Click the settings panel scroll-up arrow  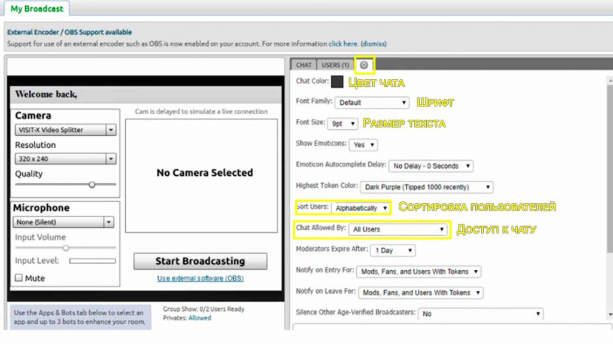(x=610, y=80)
